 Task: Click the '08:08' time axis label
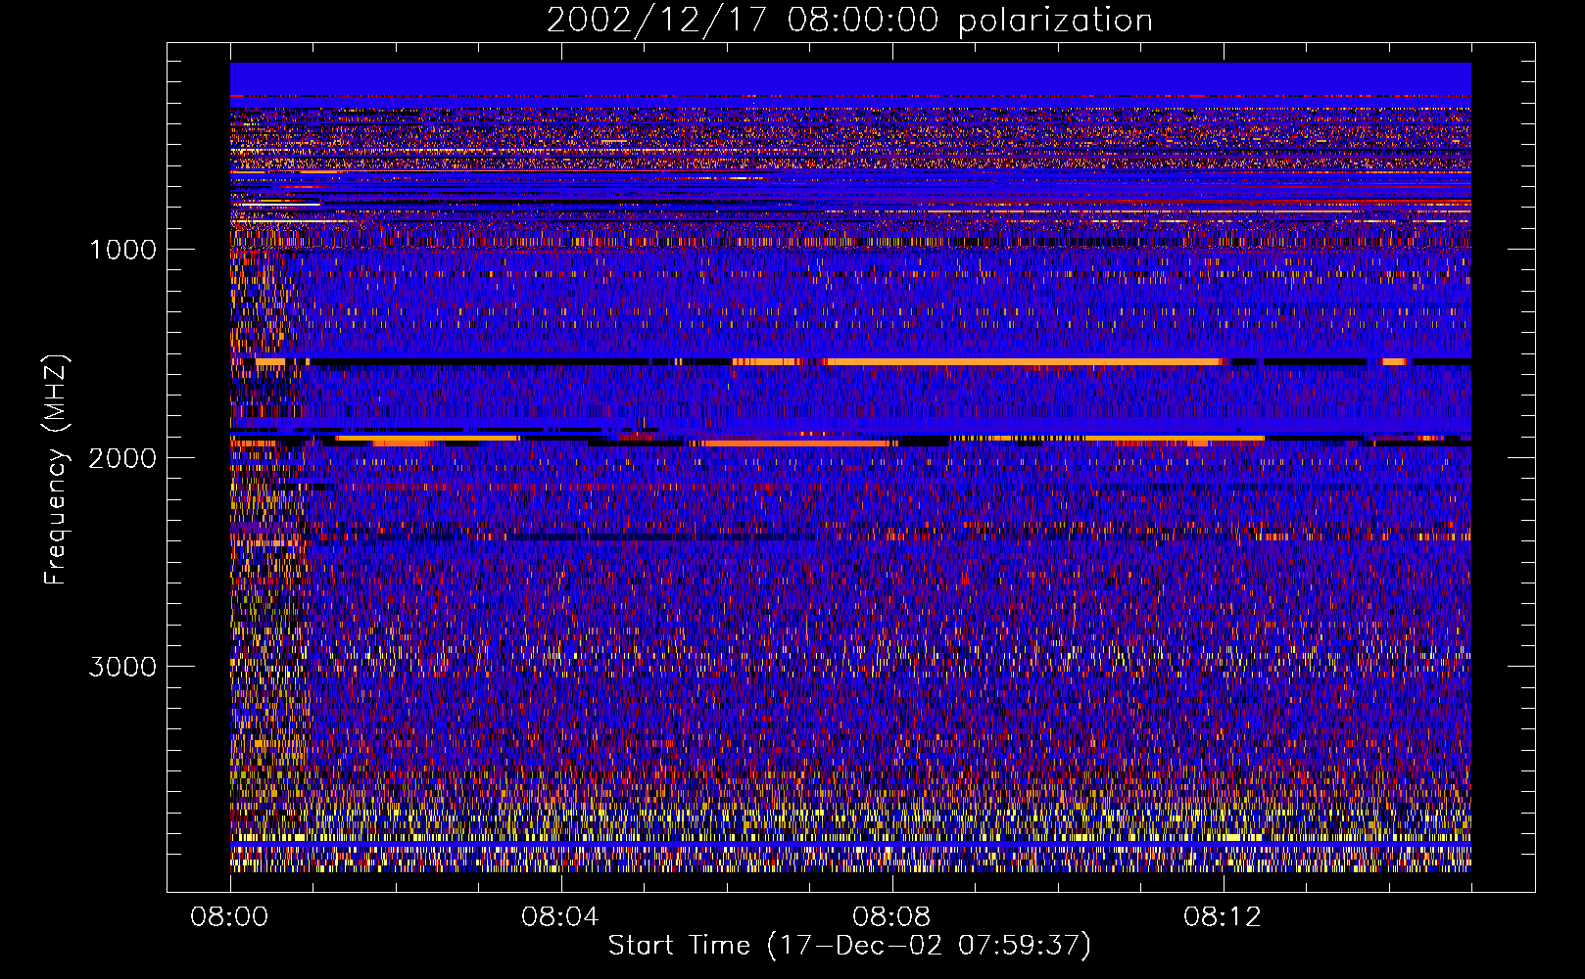click(x=891, y=917)
